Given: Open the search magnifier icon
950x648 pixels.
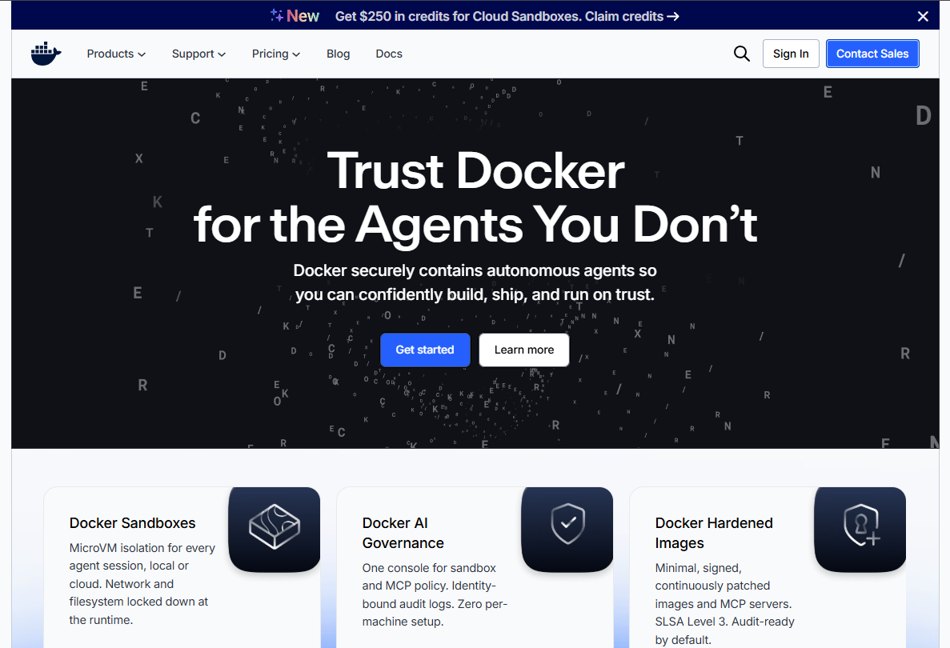Looking at the screenshot, I should pos(742,54).
